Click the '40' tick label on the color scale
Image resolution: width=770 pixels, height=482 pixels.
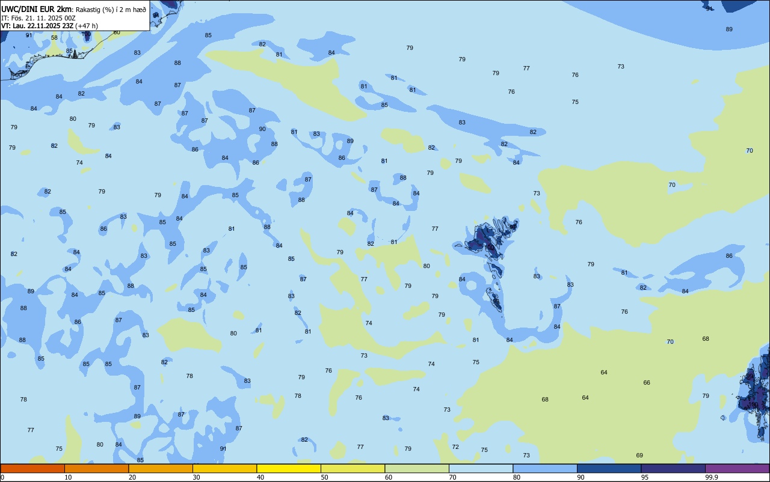260,477
